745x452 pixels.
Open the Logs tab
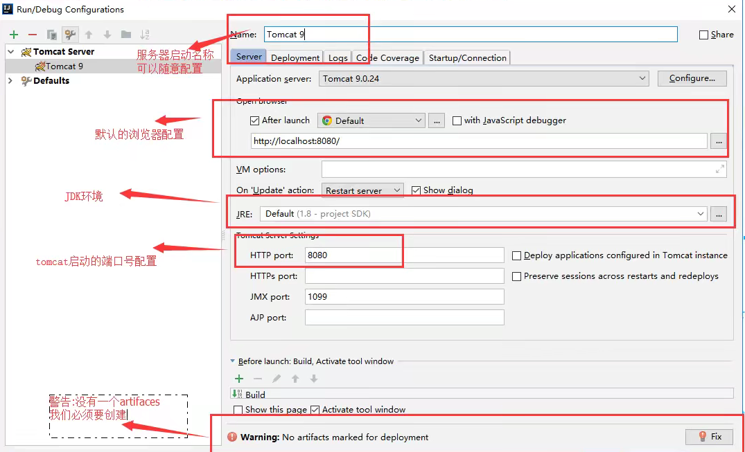[x=338, y=57]
